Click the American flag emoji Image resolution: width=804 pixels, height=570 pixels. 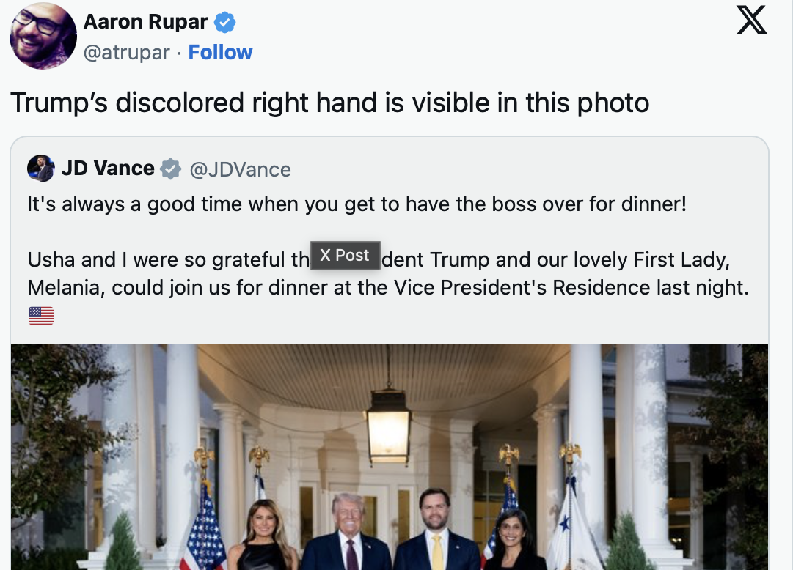pos(41,314)
